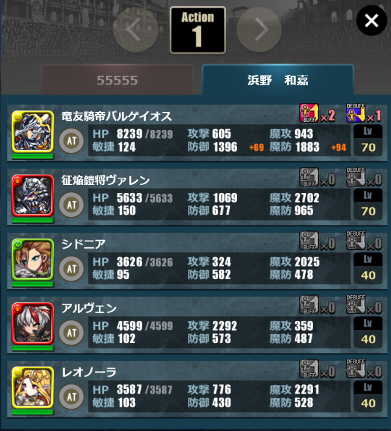The image size is (391, 431).
Task: Open 竜友騎帝バルゲイオス character portrait
Action: 32,132
